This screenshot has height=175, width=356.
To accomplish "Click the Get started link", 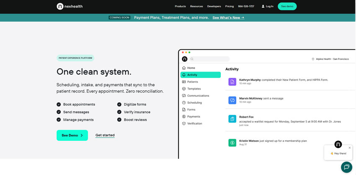I will pos(105,135).
